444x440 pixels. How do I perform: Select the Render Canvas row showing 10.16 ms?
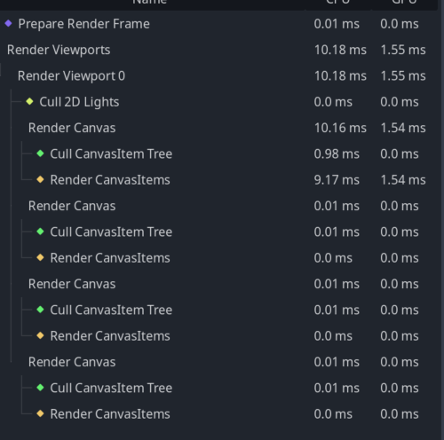[x=219, y=128]
